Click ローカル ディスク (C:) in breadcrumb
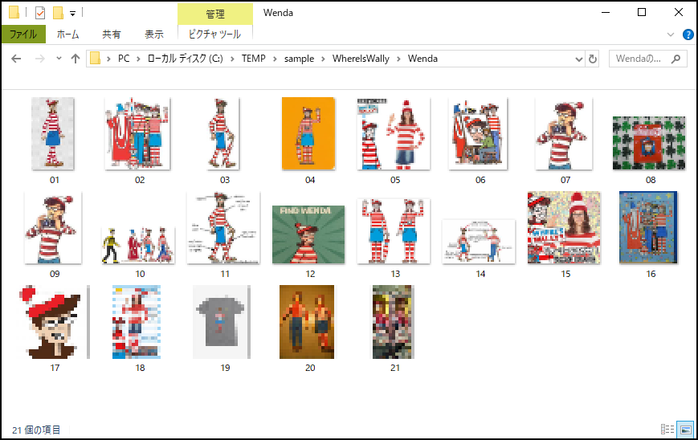Screen dimensions: 698x440 coord(186,59)
